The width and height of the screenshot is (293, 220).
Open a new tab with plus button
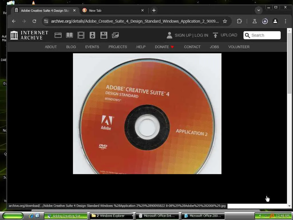(154, 11)
